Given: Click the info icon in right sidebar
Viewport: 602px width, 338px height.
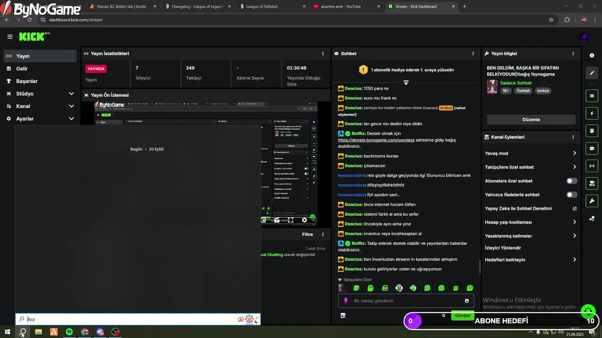Looking at the screenshot, I should [x=592, y=55].
